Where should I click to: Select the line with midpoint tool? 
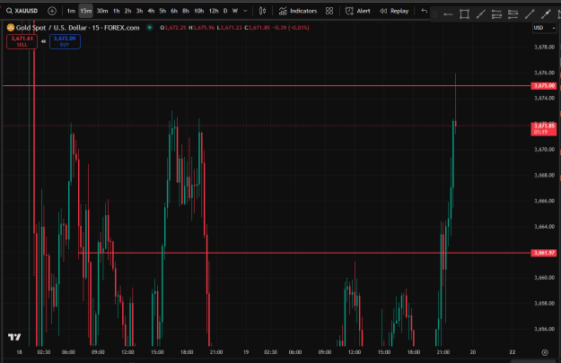546,14
